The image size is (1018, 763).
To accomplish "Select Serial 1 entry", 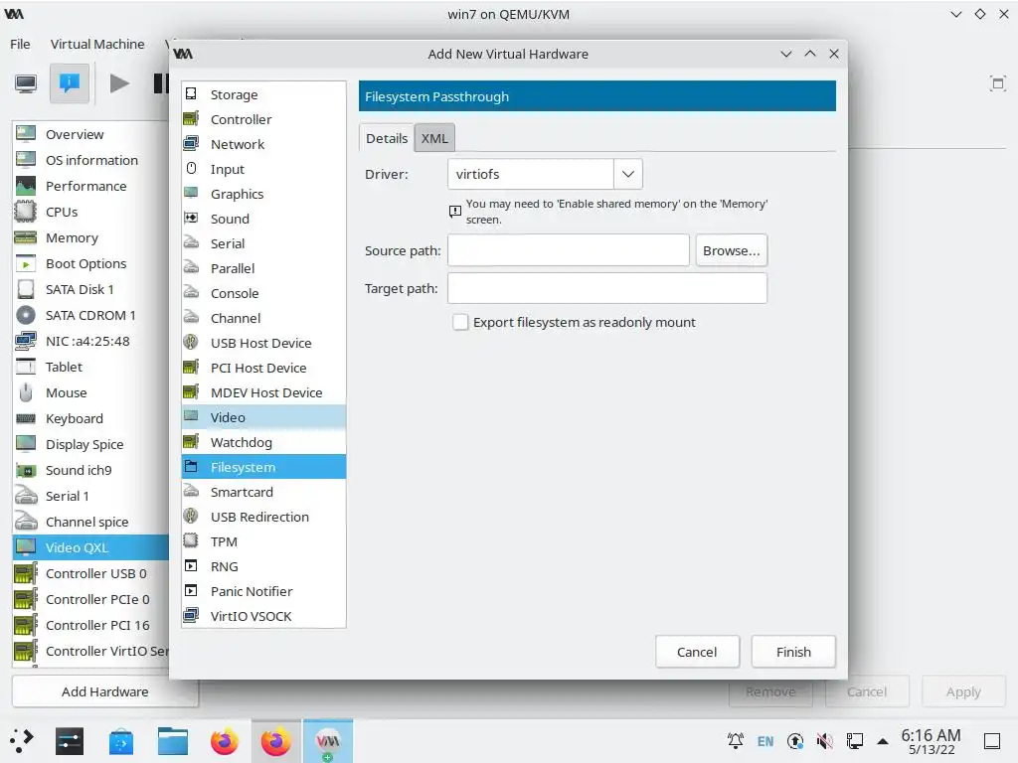I will [x=90, y=497].
